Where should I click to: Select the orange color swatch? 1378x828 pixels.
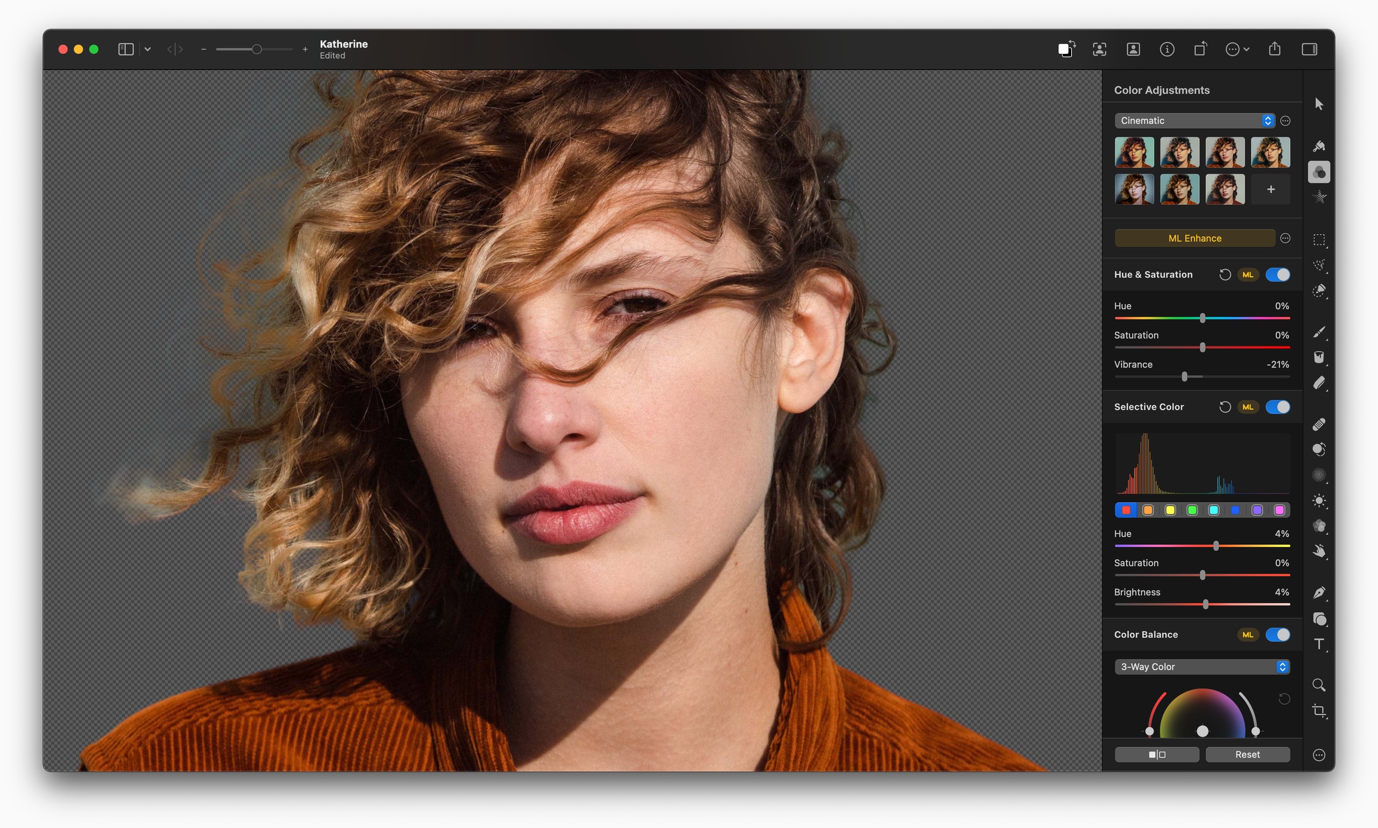click(x=1148, y=510)
